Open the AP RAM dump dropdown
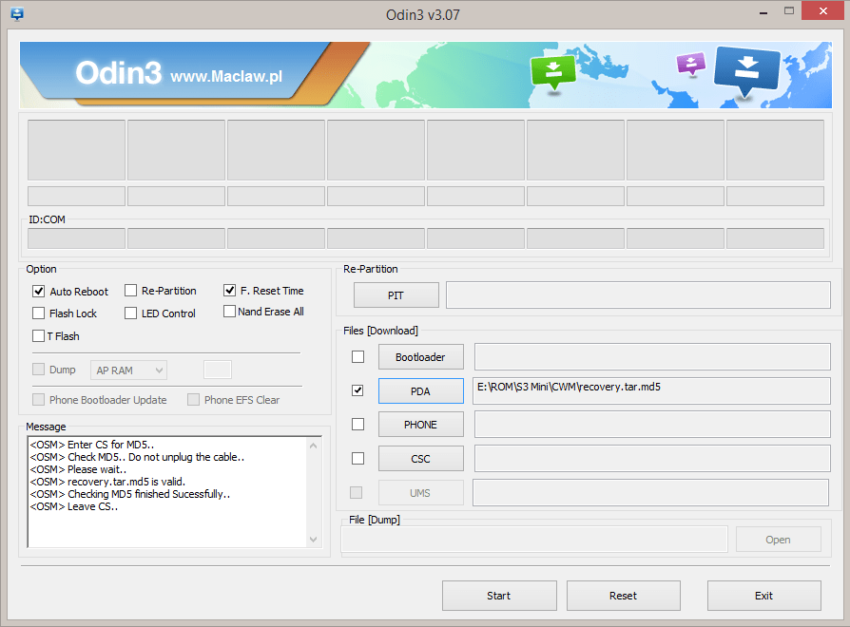 click(128, 370)
